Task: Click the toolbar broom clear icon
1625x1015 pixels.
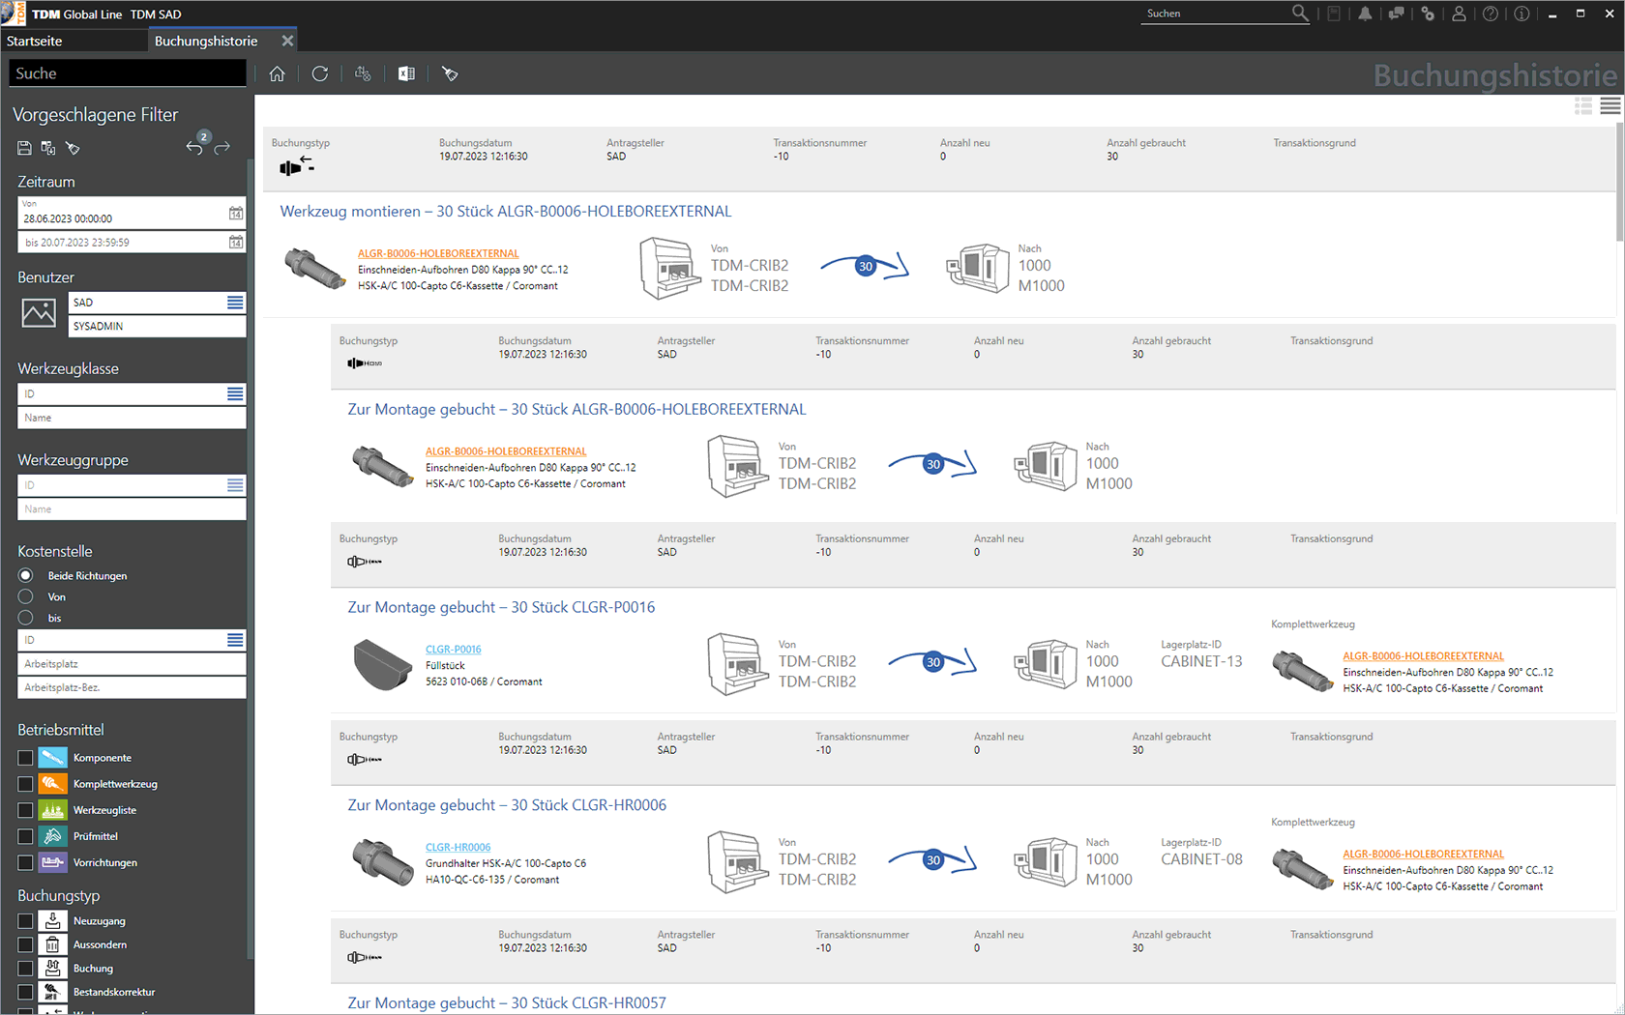Action: coord(450,73)
